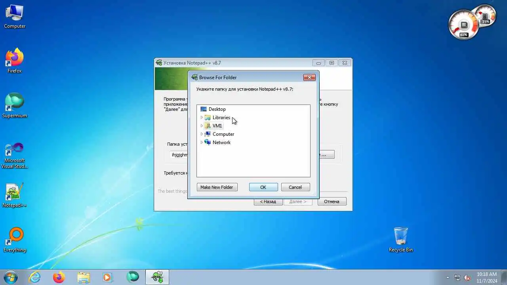Select the Libraries folder in the tree
Image resolution: width=507 pixels, height=285 pixels.
click(217, 118)
